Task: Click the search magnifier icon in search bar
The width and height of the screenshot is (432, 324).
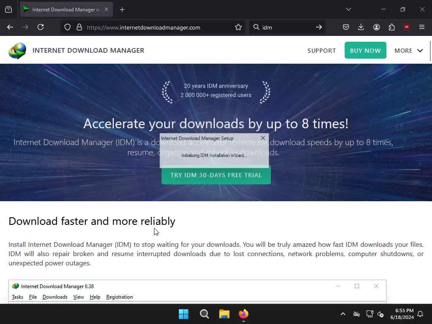Action: tap(256, 27)
